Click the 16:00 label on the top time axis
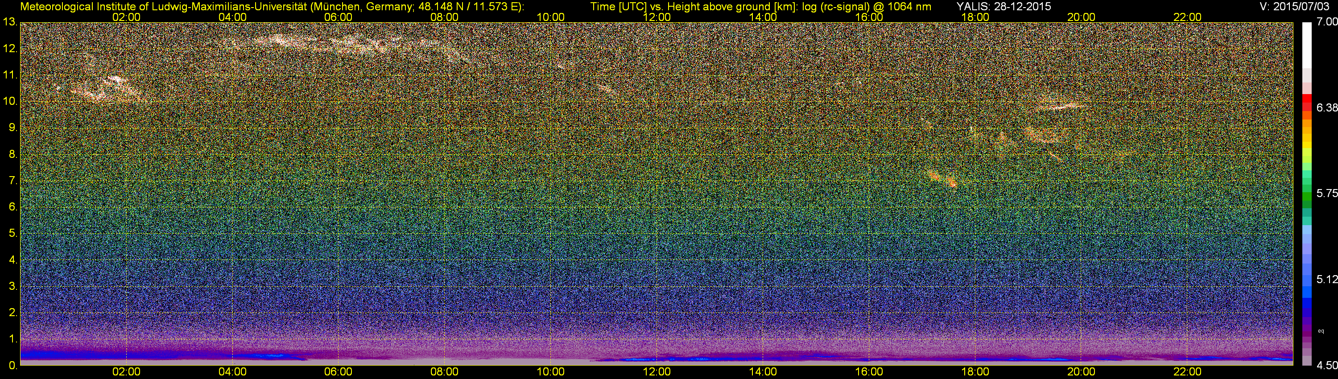Screen dimensions: 1338x379 coord(869,17)
